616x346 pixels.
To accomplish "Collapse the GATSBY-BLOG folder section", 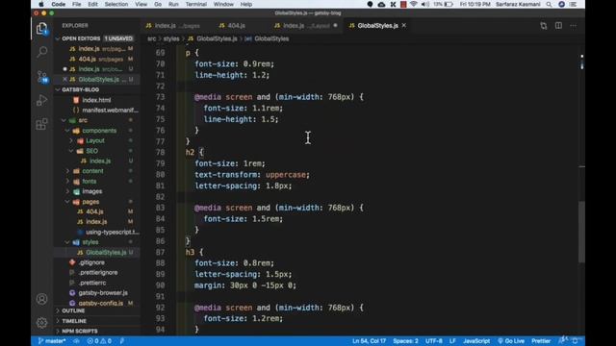I will pos(58,89).
